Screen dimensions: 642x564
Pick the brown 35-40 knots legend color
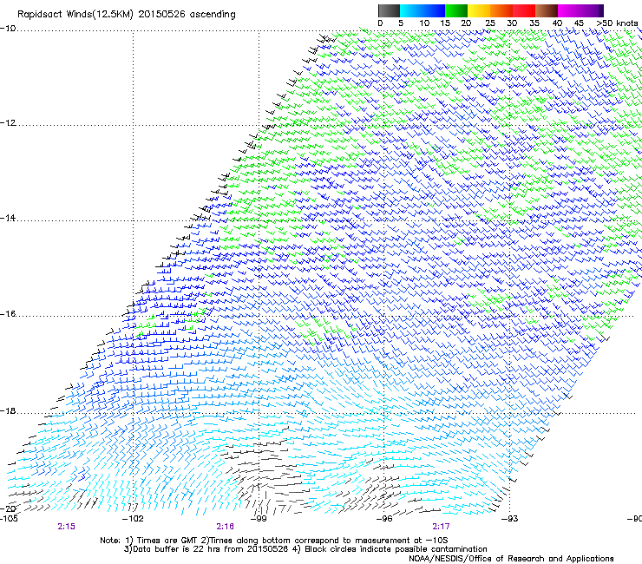547,10
